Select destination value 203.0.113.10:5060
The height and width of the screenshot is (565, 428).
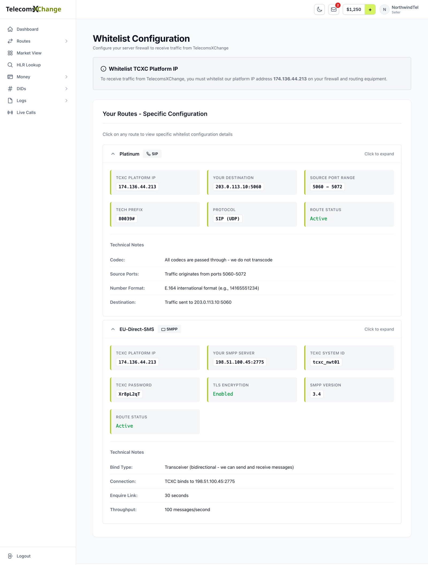(238, 187)
